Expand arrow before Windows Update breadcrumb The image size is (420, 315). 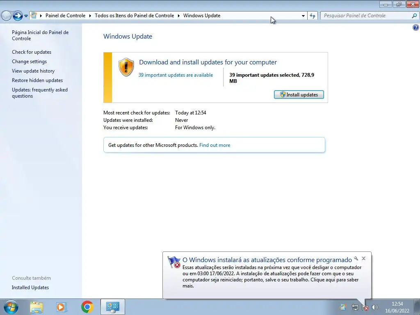(x=179, y=16)
